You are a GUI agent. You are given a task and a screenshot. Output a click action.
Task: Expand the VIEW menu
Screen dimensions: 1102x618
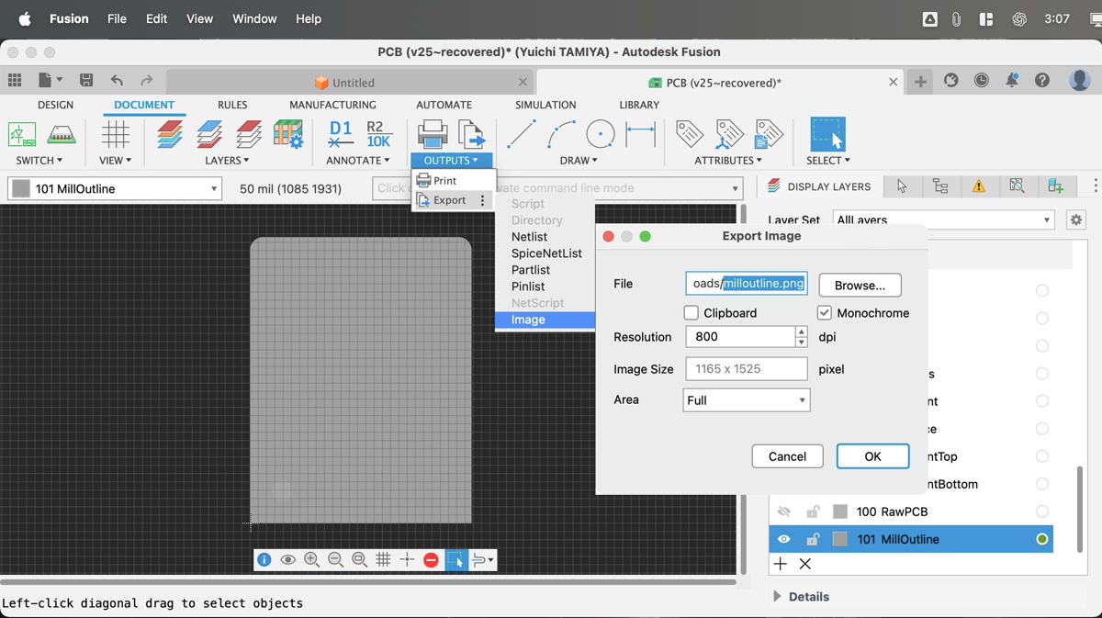pyautogui.click(x=116, y=161)
